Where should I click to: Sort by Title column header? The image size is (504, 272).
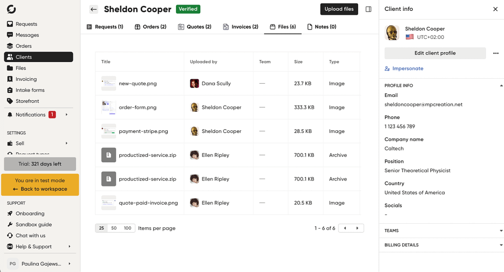click(106, 61)
